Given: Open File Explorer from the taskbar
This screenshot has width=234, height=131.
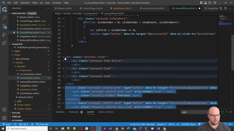Looking at the screenshot, I should coord(63,128).
